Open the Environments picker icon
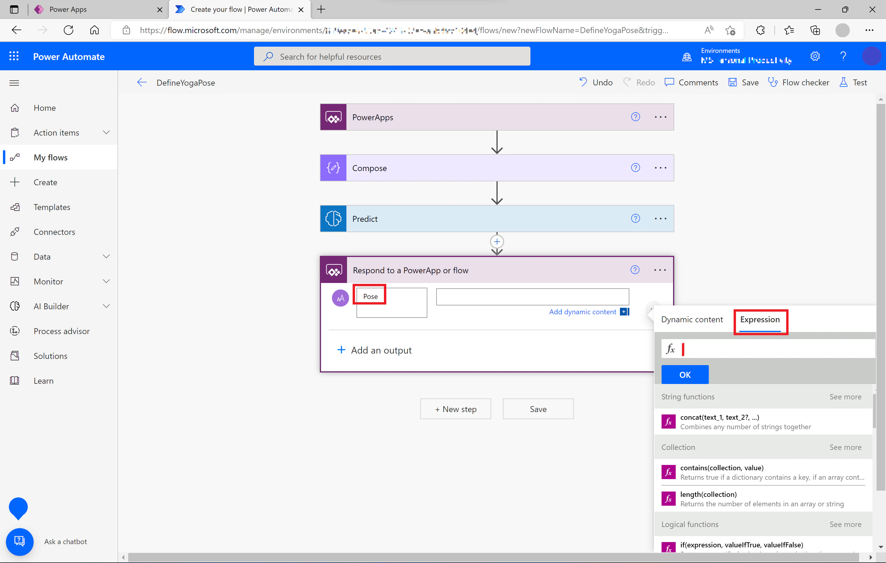Image resolution: width=886 pixels, height=563 pixels. 687,57
